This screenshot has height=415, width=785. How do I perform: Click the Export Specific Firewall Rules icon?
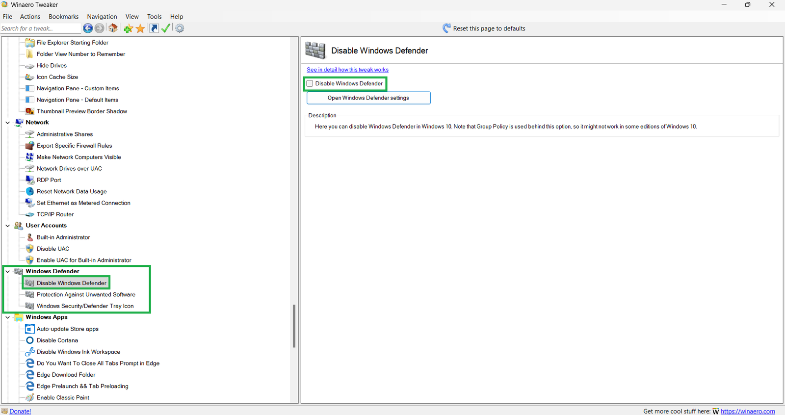point(29,146)
